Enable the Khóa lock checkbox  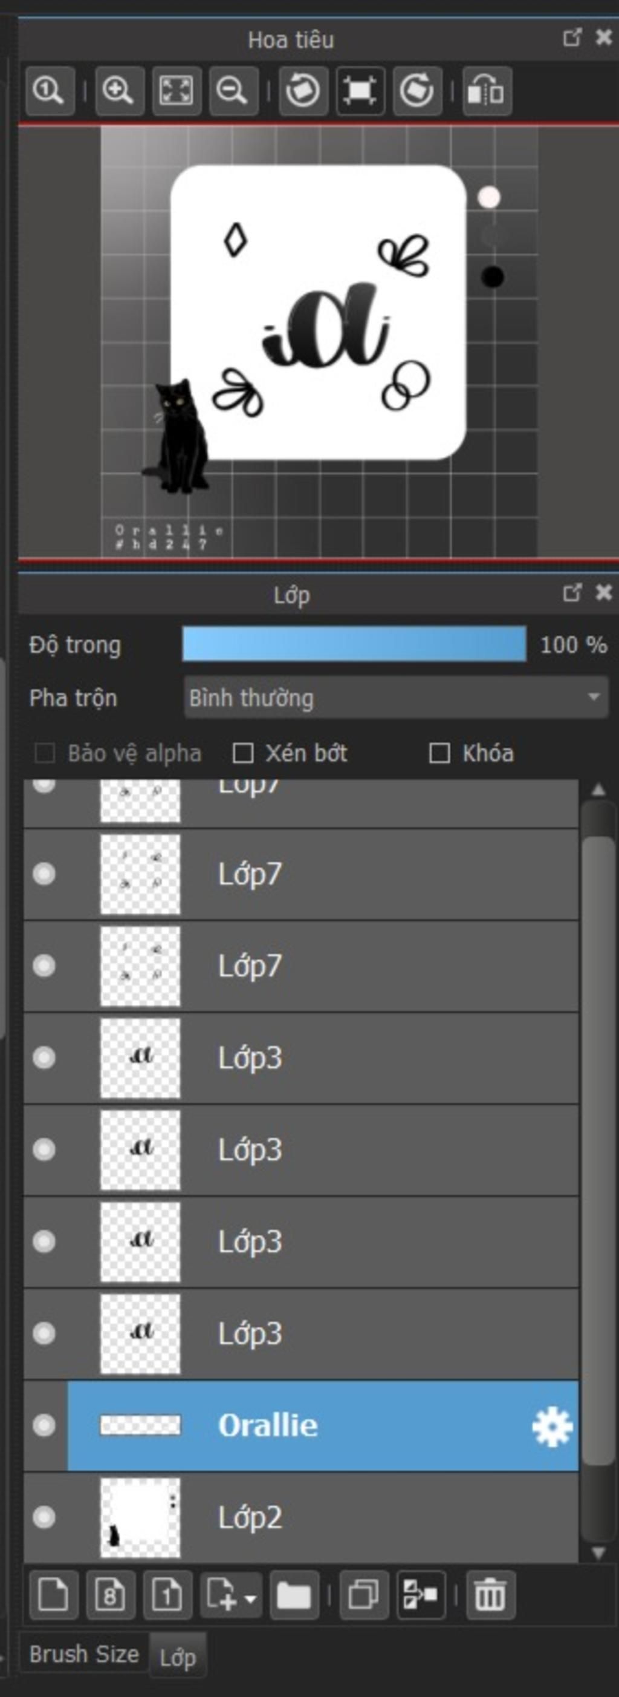click(x=439, y=753)
